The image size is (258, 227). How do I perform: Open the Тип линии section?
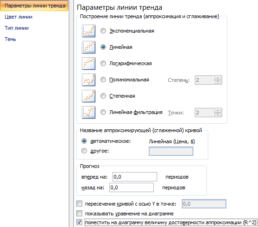point(17,28)
